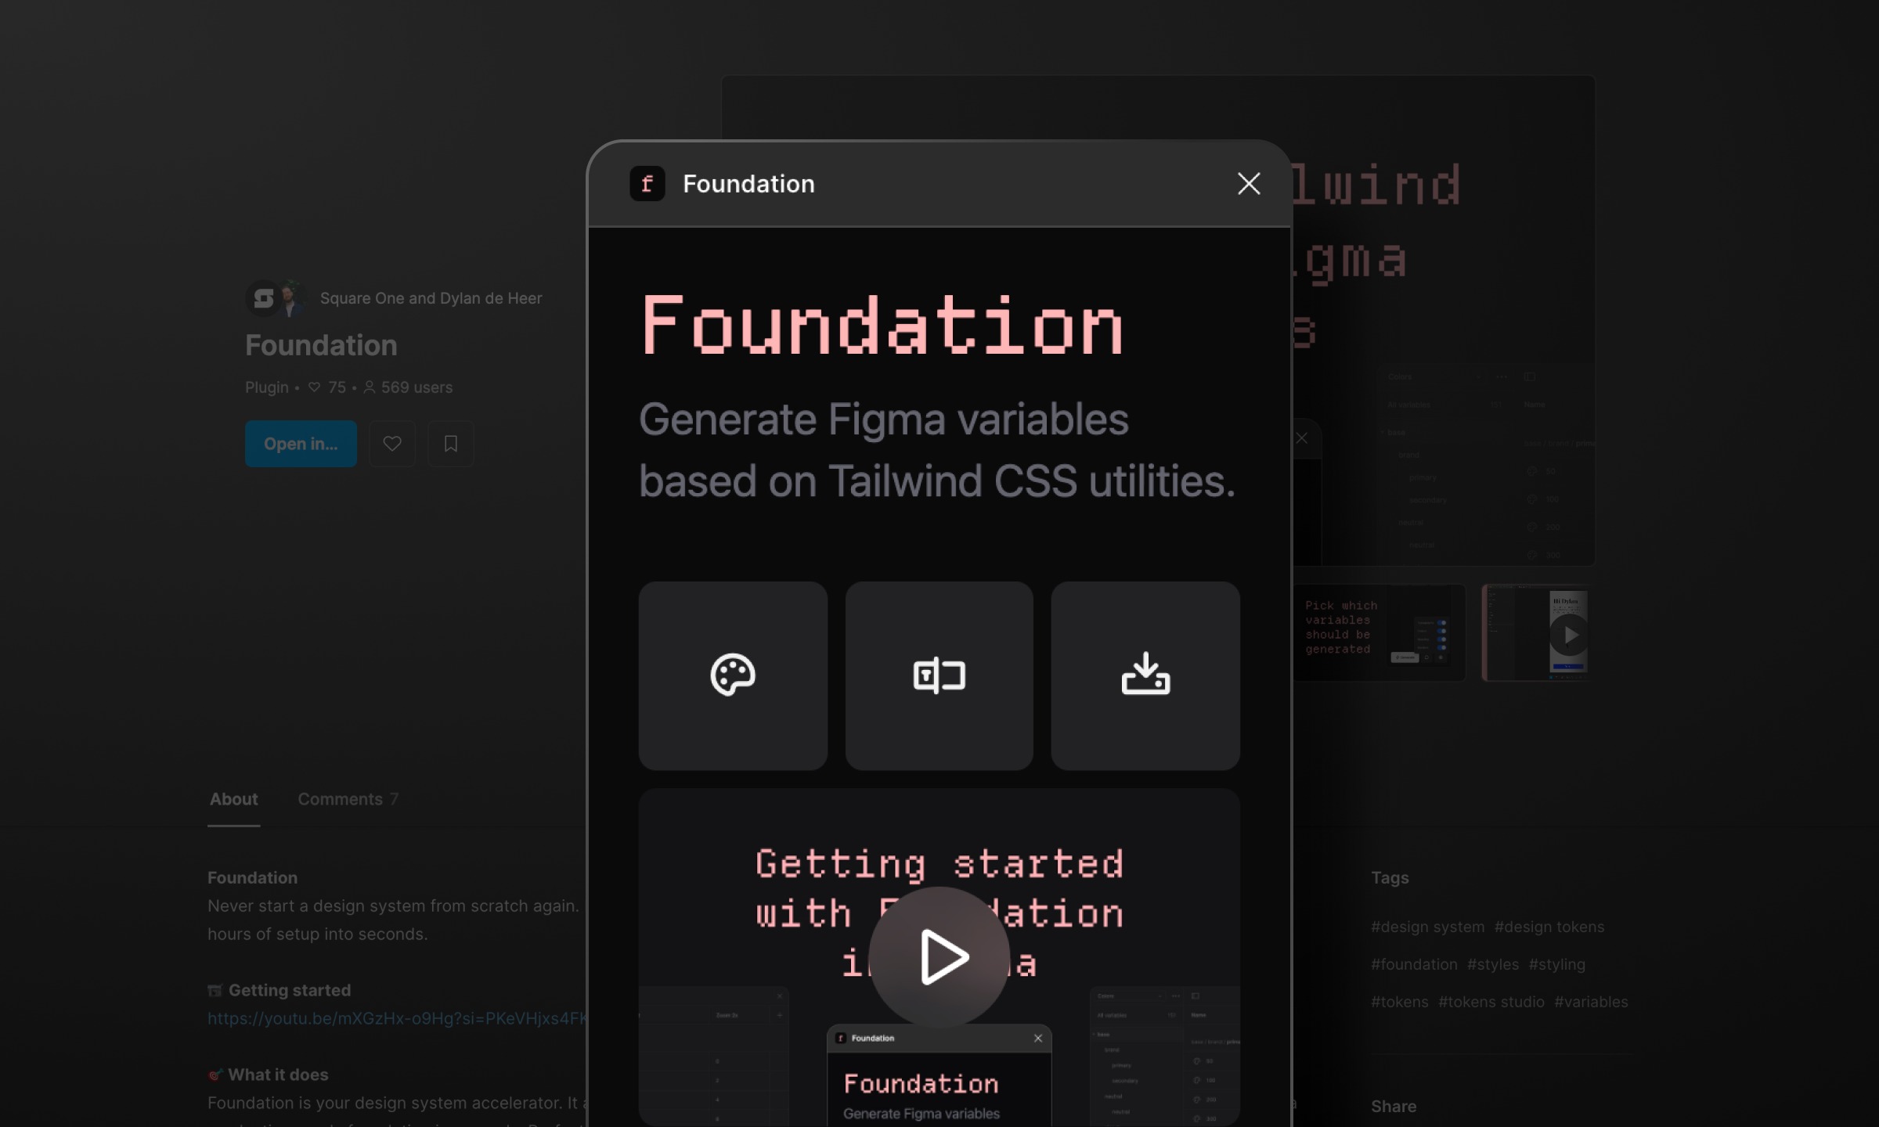Open the color palette tile
The image size is (1879, 1127).
pos(733,675)
